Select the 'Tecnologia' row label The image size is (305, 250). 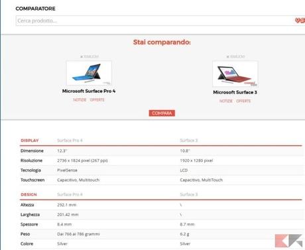30,170
